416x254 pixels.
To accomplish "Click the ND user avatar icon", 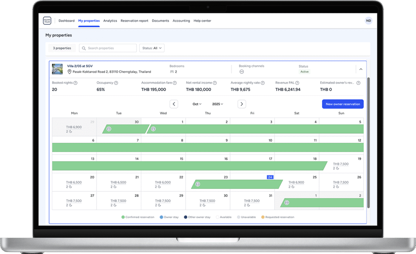I will (368, 21).
